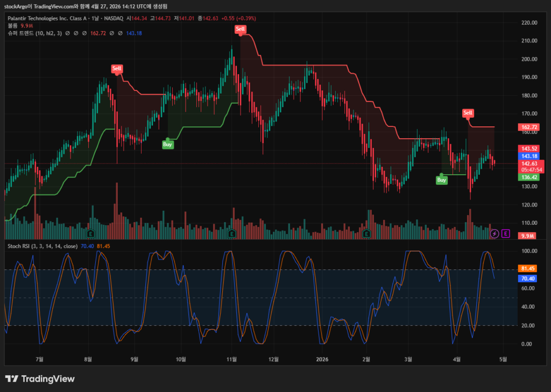Viewport: 551px width, 392px height.
Task: Click the TradingView logo at the bottom
Action: coord(40,379)
